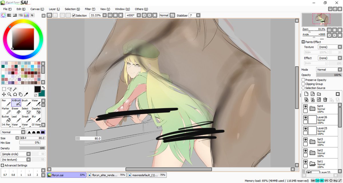Image resolution: width=343 pixels, height=183 pixels.
Task: Click the black foreground color swatch
Action: coord(37,89)
